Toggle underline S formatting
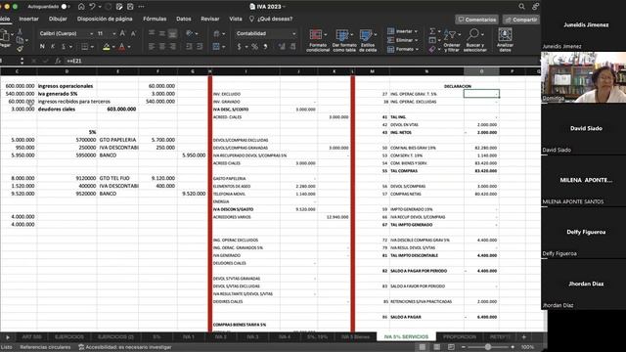This screenshot has height=352, width=626. [63, 47]
